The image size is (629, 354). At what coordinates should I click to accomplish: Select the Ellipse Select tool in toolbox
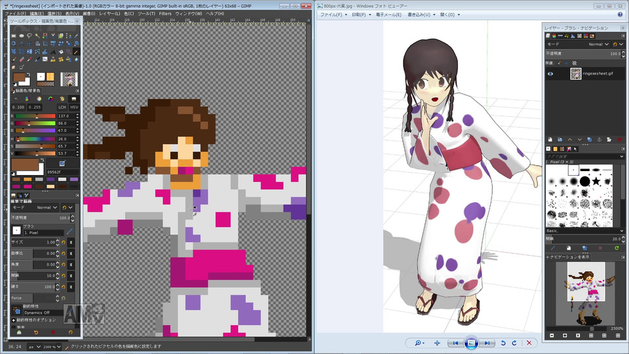point(21,35)
